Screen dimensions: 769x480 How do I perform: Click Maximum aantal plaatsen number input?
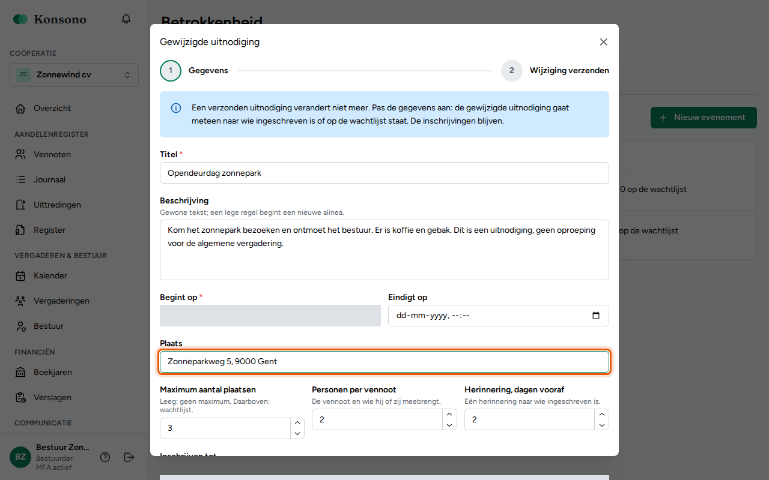225,428
